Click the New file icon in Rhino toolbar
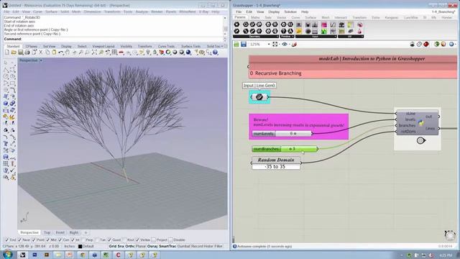Image resolution: width=460 pixels, height=259 pixels. 7,53
